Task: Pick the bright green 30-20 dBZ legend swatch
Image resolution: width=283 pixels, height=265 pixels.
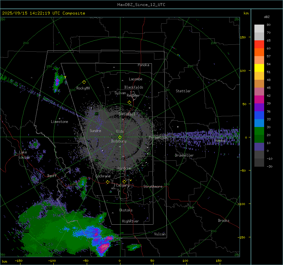Action: tap(259, 131)
